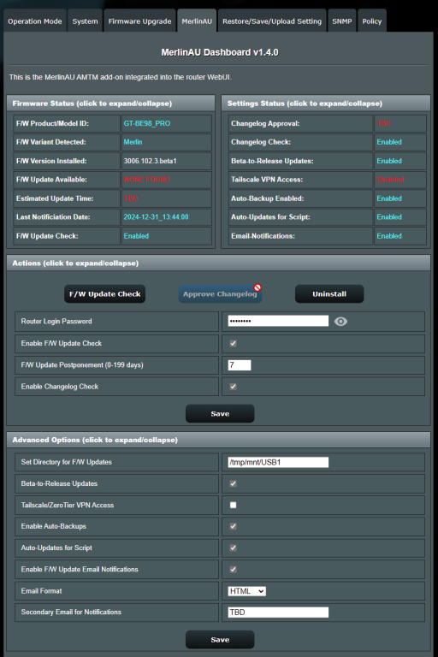
Task: Click the GT-BE98_PRO model ID value
Action: pos(146,123)
